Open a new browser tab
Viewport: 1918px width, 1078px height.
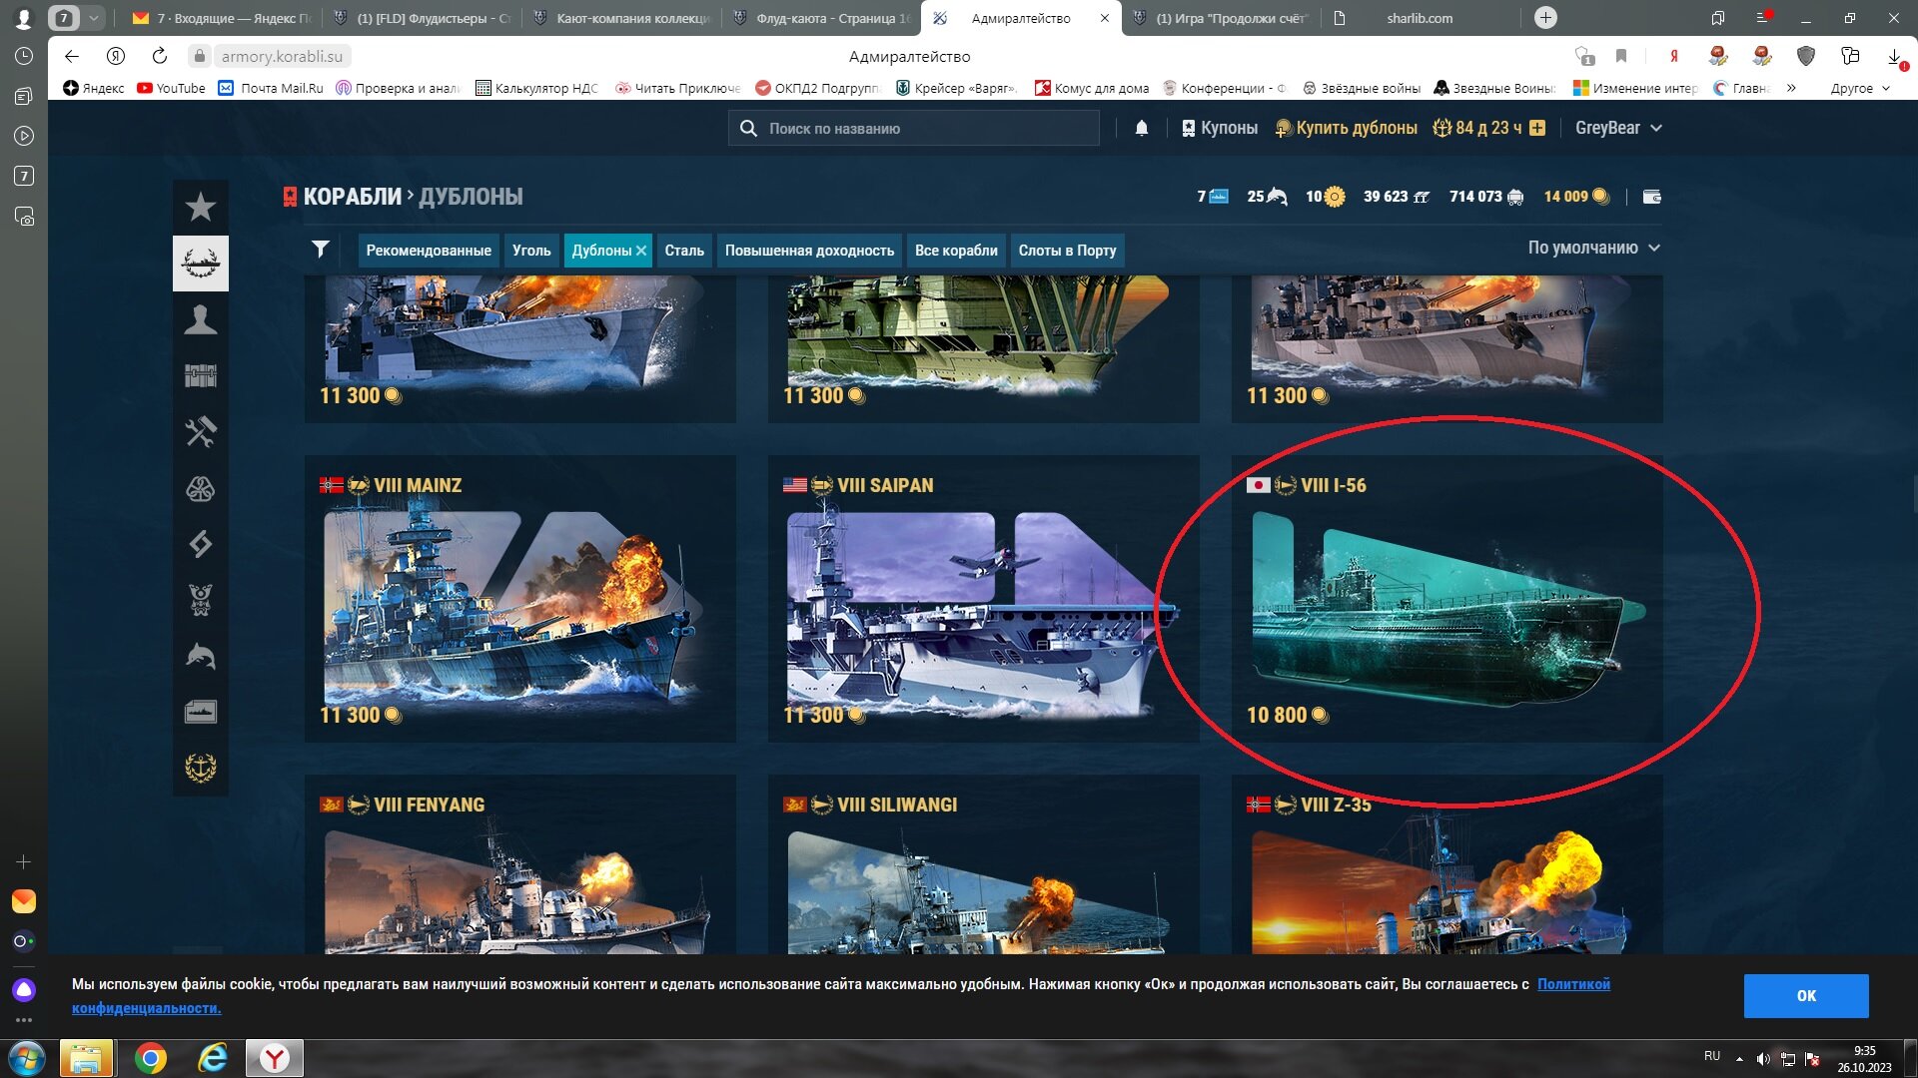pos(1545,18)
